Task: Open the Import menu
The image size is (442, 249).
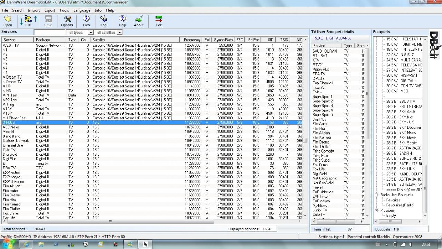Action: [34, 10]
